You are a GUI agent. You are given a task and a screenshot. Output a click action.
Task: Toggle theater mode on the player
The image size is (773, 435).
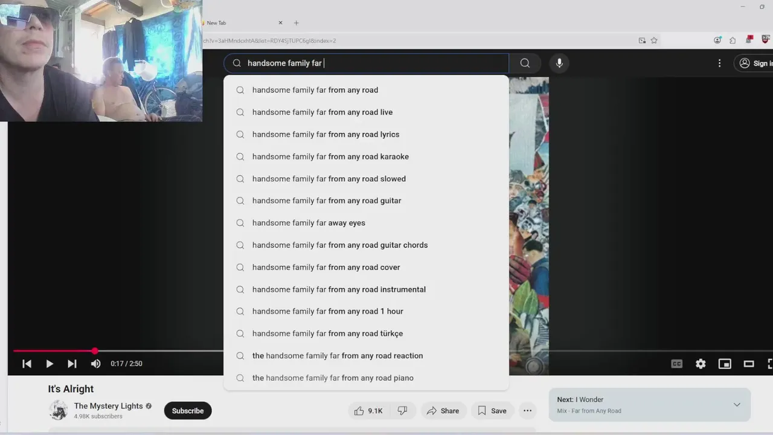pos(749,364)
